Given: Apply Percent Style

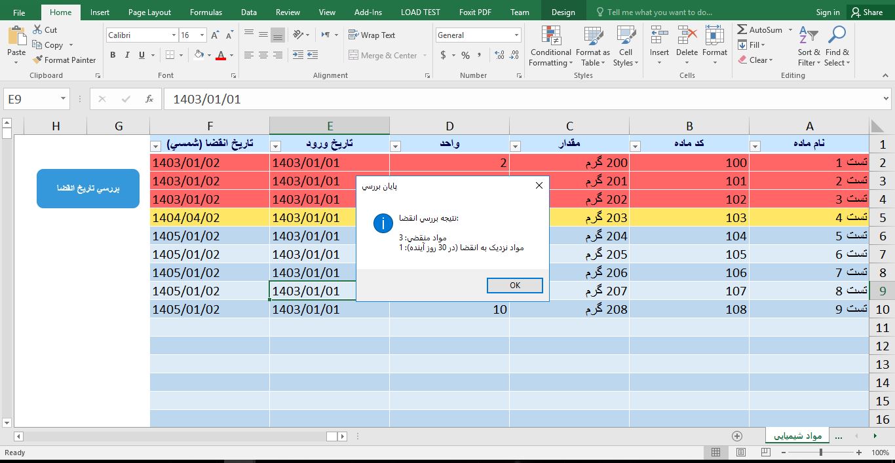Looking at the screenshot, I should 465,55.
